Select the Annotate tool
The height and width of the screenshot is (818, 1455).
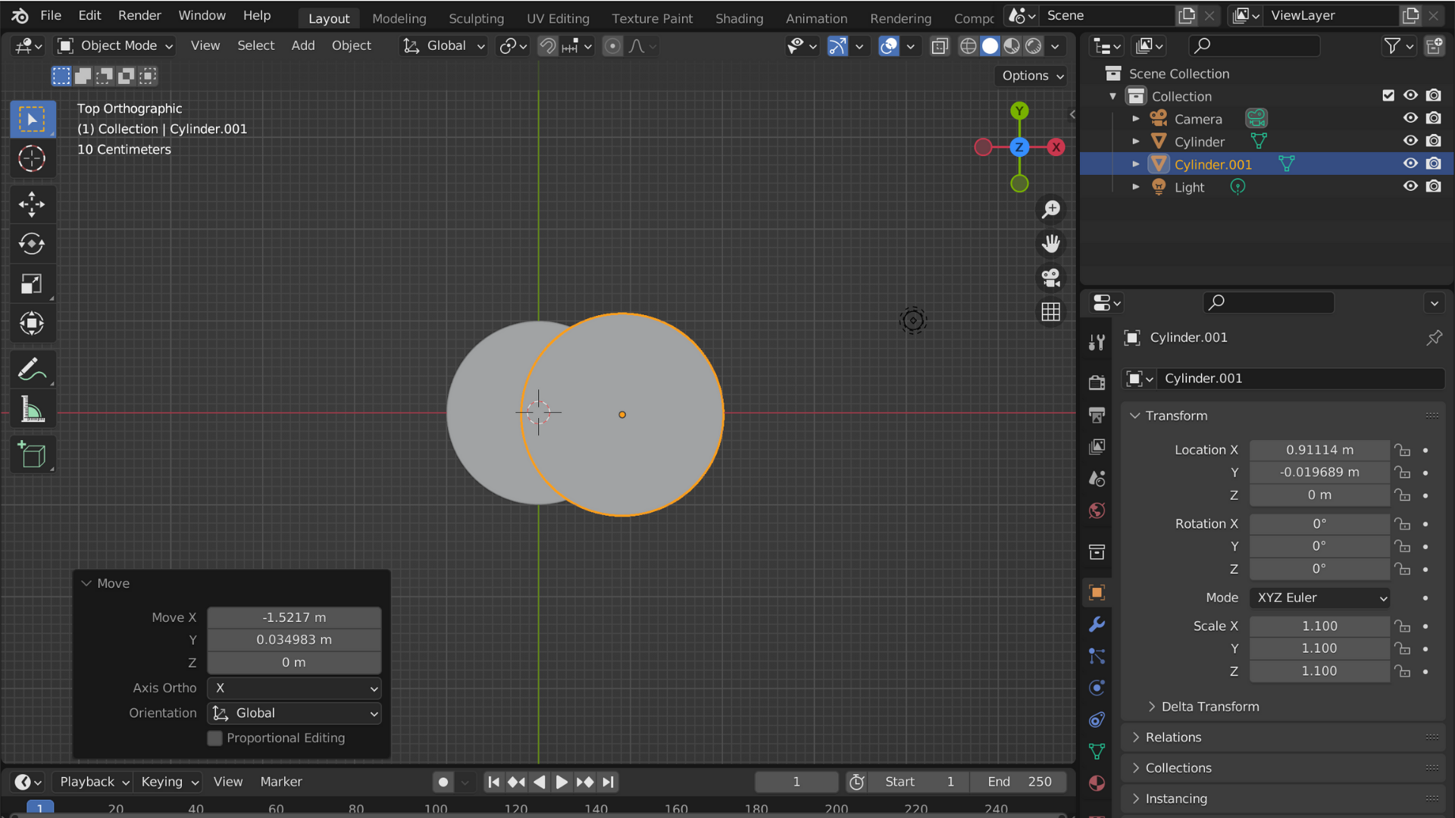click(32, 369)
